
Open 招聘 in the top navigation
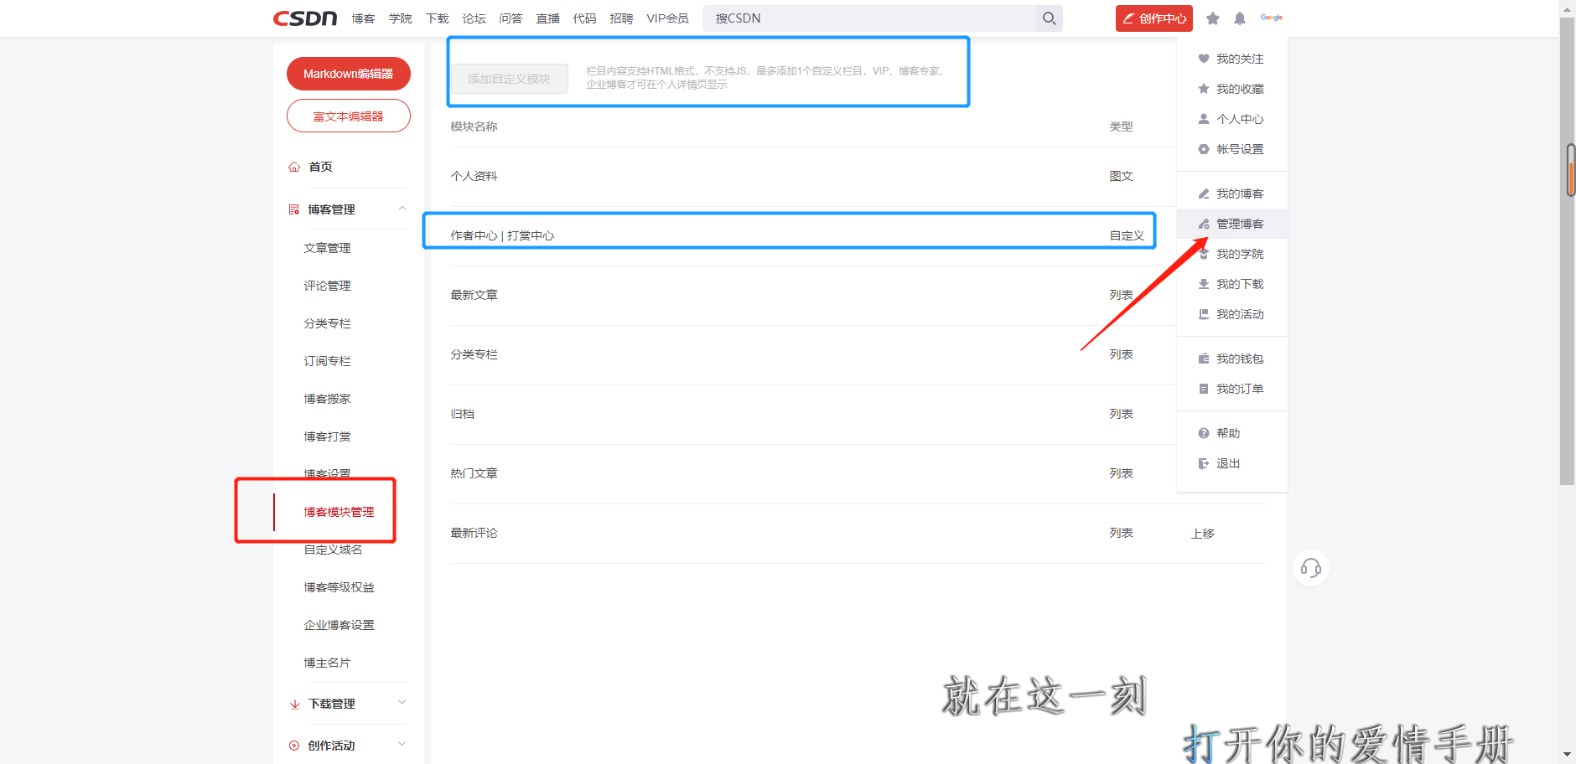point(621,18)
